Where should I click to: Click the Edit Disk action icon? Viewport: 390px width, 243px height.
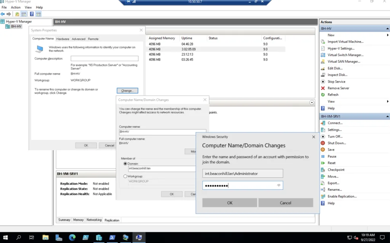(x=323, y=68)
